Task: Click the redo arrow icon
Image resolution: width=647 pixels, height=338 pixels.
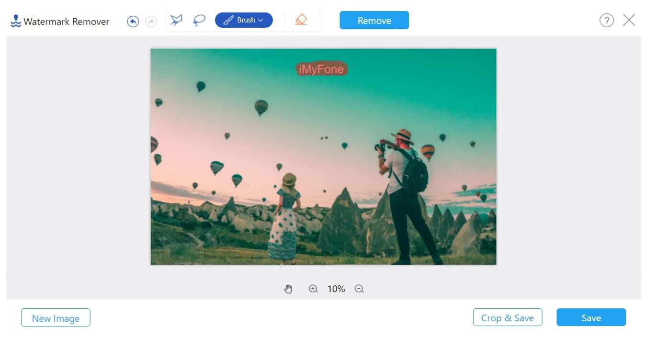Action: click(151, 21)
